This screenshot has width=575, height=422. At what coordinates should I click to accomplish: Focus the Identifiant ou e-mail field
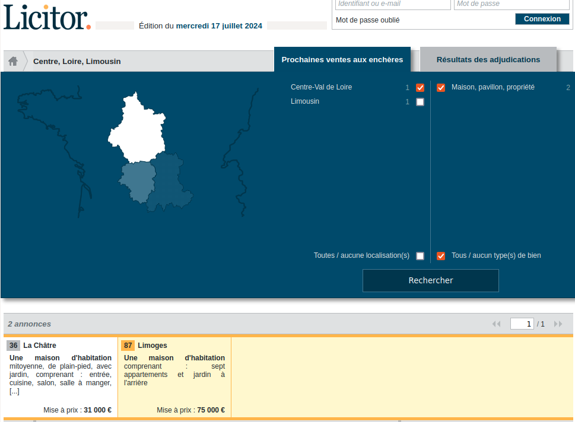(x=393, y=4)
